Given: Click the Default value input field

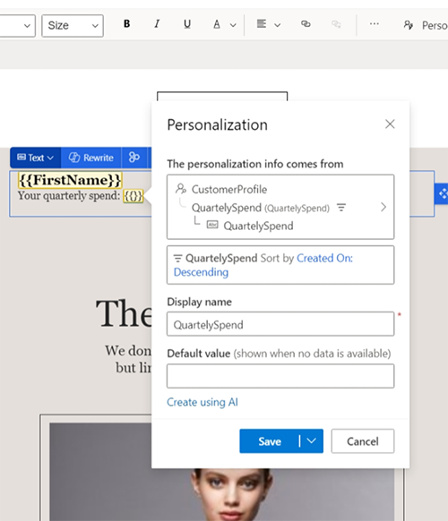Looking at the screenshot, I should [x=280, y=376].
